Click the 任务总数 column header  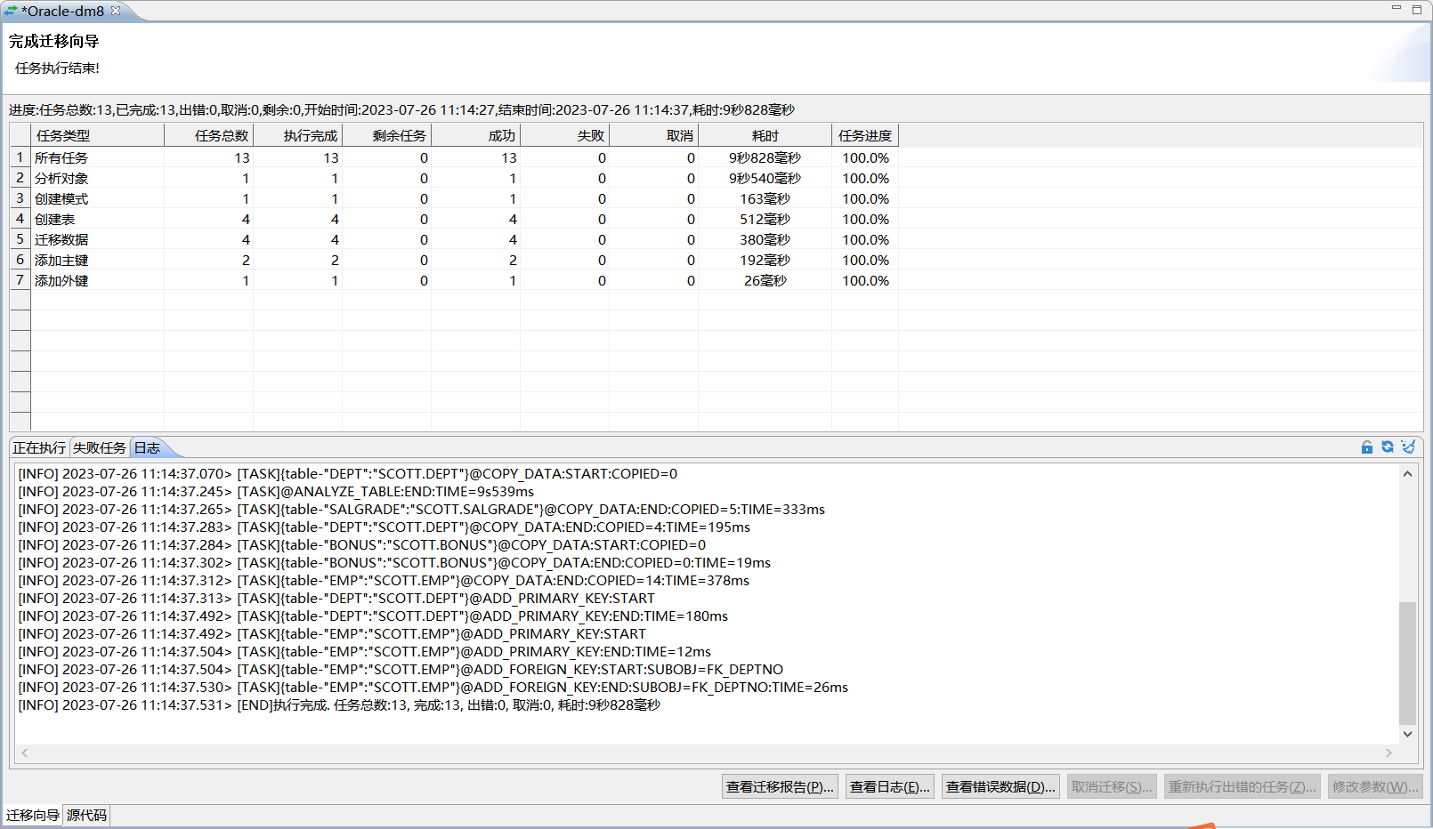tap(209, 135)
